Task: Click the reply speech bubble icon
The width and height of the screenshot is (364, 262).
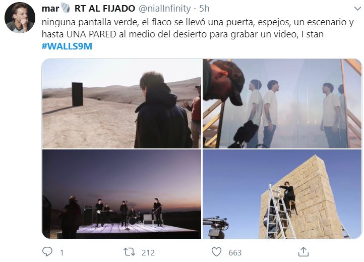Action: click(47, 252)
